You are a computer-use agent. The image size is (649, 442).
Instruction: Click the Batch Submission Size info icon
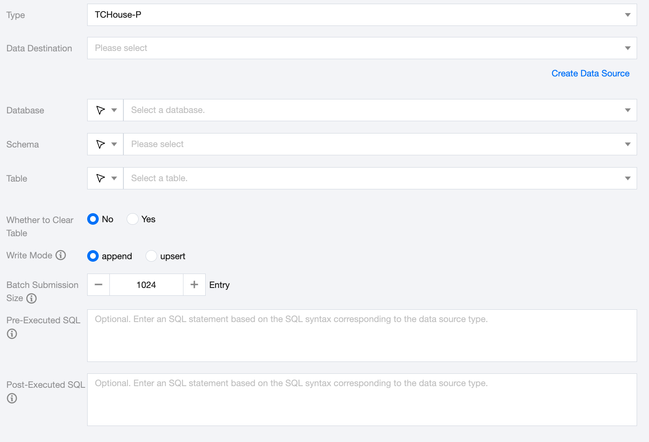click(32, 298)
